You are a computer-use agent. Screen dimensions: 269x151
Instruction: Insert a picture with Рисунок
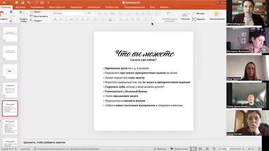[185, 16]
